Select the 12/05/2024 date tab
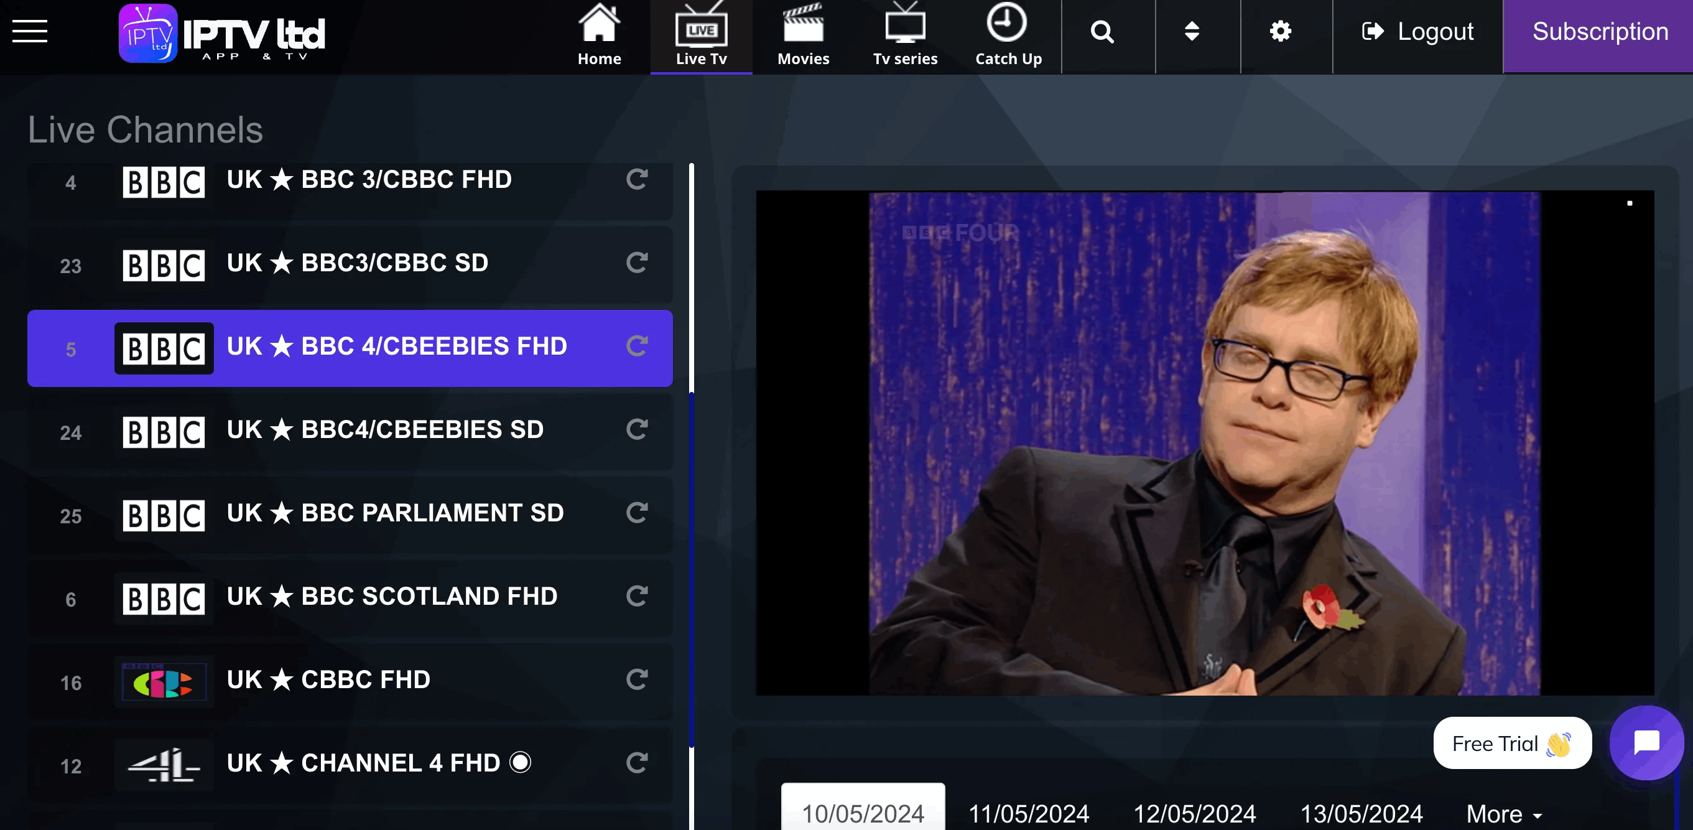Viewport: 1693px width, 830px height. pyautogui.click(x=1195, y=814)
